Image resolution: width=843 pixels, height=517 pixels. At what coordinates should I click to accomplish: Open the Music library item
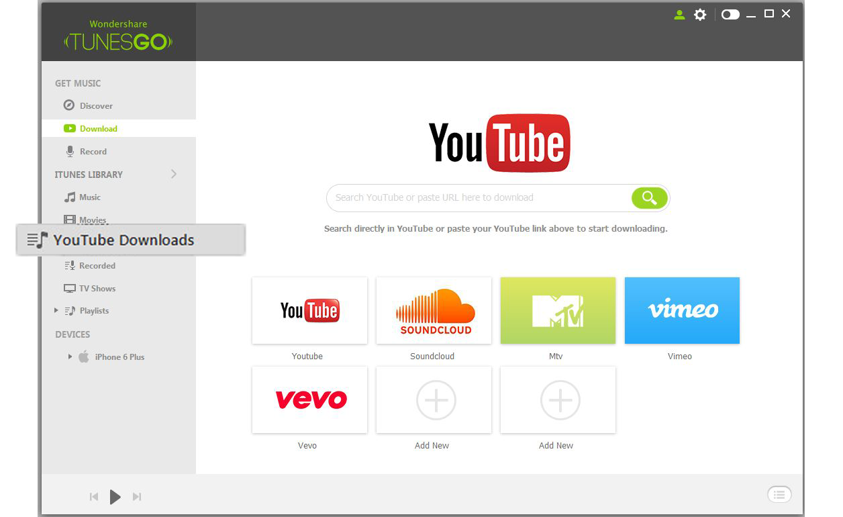[89, 197]
